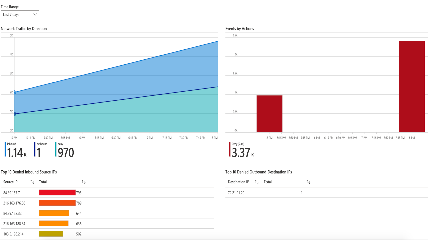Click the total value 795

79,193
